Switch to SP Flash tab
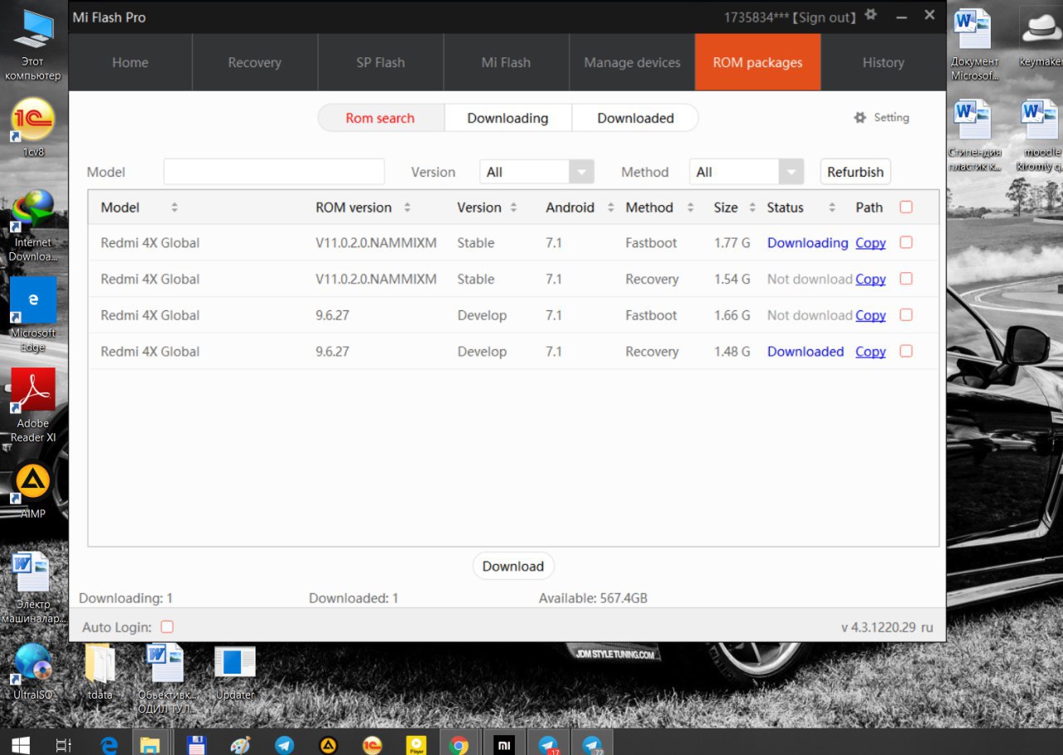Image resolution: width=1063 pixels, height=755 pixels. point(381,62)
